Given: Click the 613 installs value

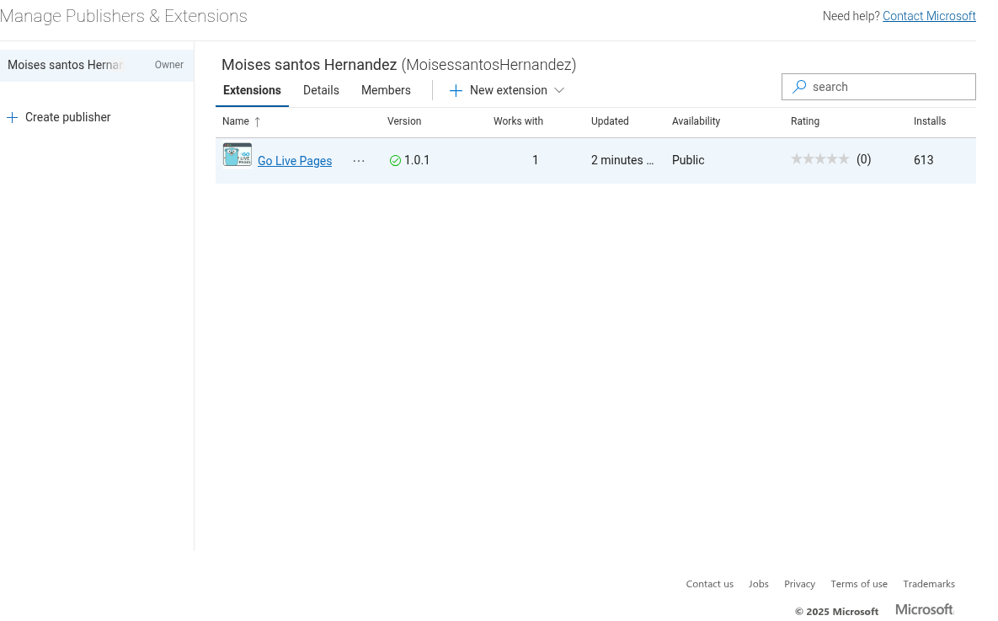Looking at the screenshot, I should [x=924, y=160].
